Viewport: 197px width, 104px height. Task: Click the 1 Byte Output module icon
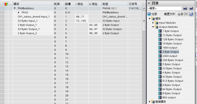(x=160, y=31)
